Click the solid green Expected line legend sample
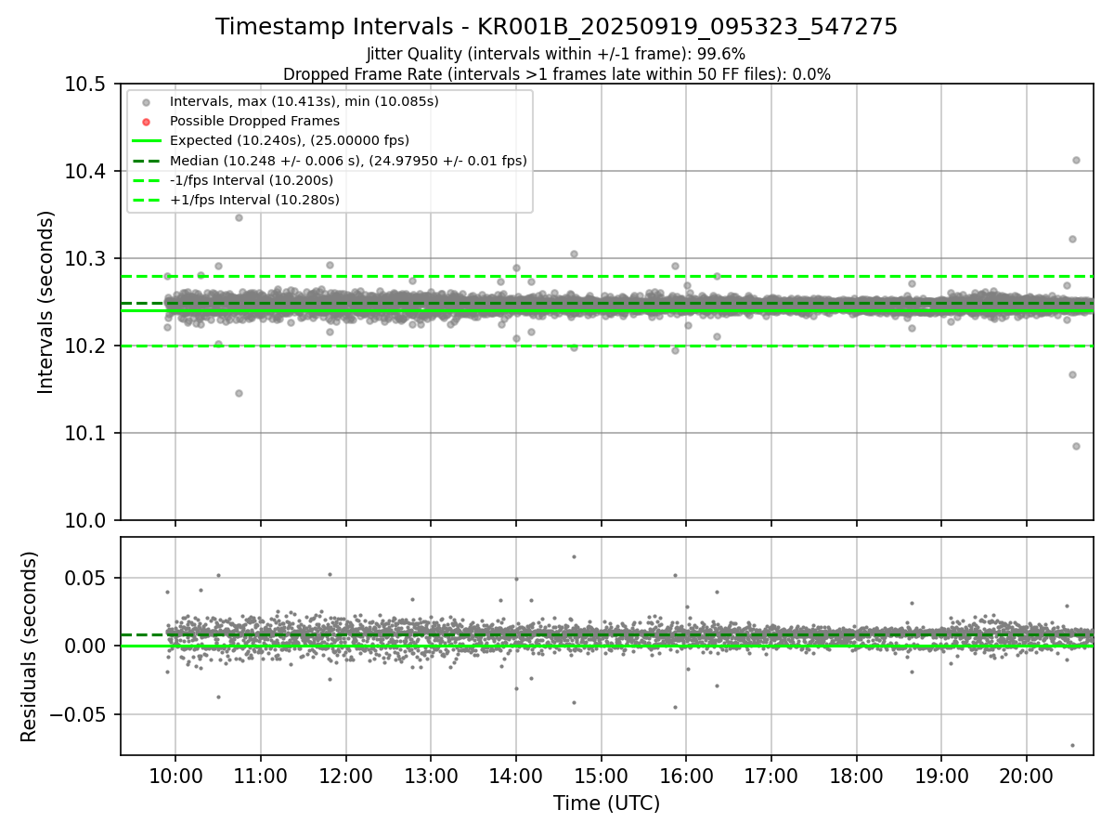Viewport: 1114px width, 836px height. click(x=146, y=141)
